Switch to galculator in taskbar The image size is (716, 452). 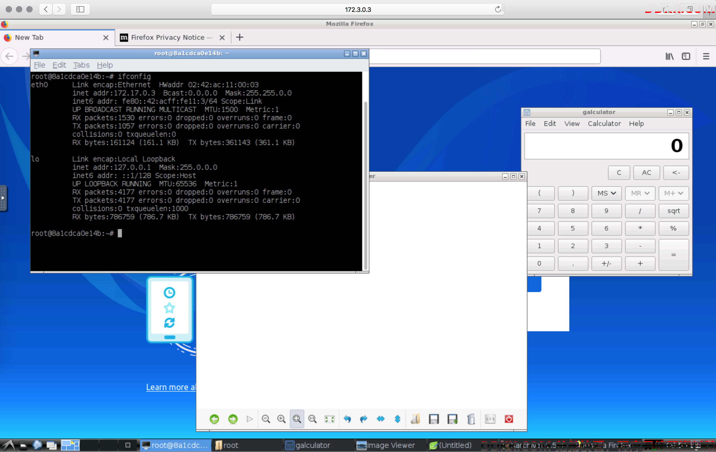[318, 445]
